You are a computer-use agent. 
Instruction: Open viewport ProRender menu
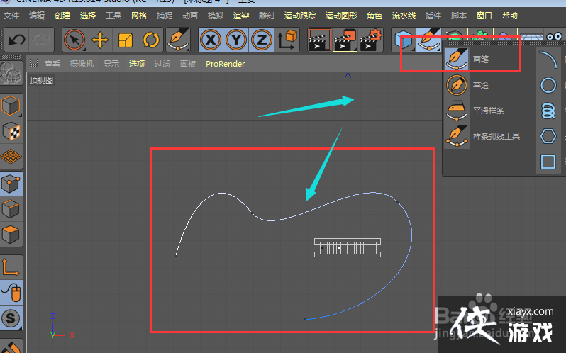tap(226, 64)
